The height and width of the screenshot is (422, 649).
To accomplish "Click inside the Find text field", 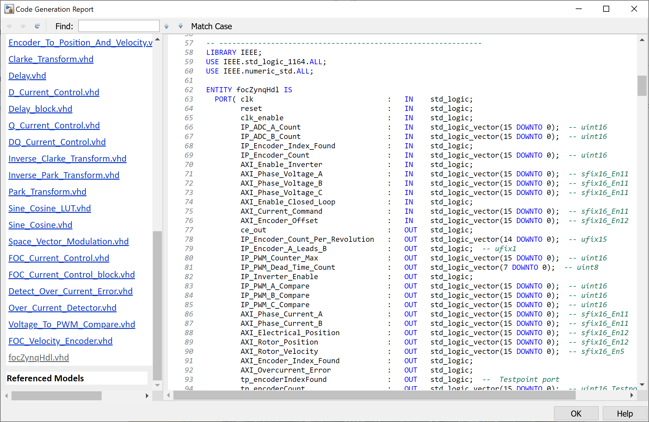I will click(119, 26).
